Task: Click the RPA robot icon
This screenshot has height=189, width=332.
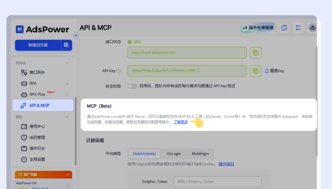Action: 24,83
